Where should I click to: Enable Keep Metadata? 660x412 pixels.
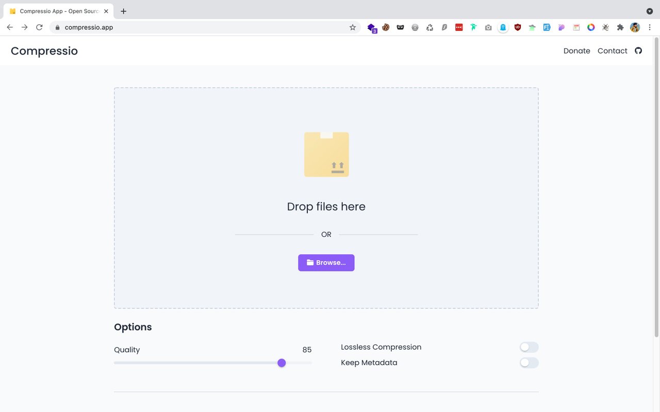pyautogui.click(x=529, y=363)
